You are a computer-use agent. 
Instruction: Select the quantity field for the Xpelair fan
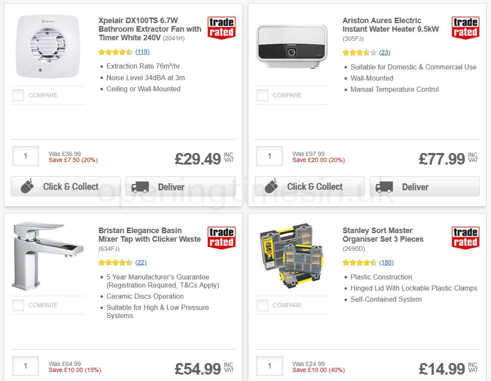[x=25, y=156]
